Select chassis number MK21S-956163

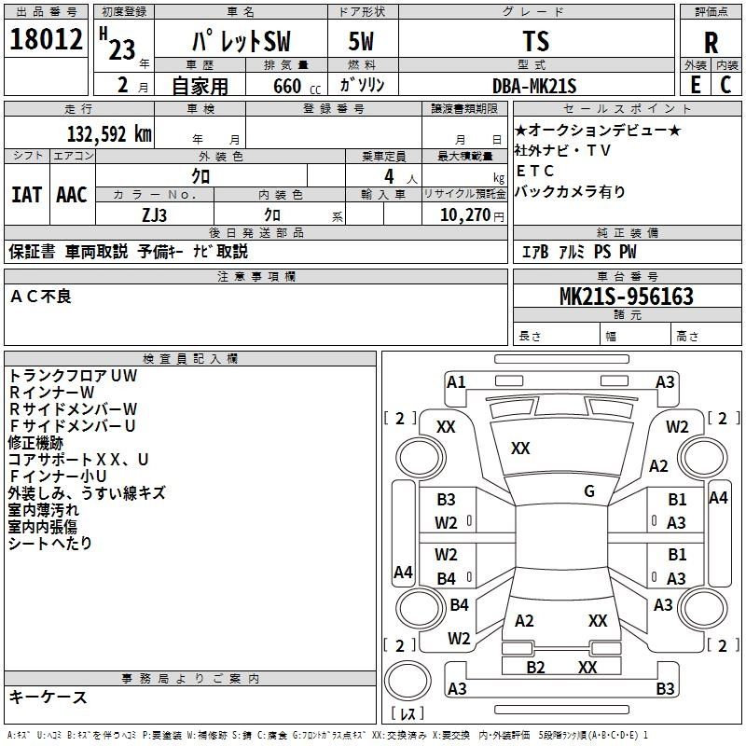coord(627,297)
